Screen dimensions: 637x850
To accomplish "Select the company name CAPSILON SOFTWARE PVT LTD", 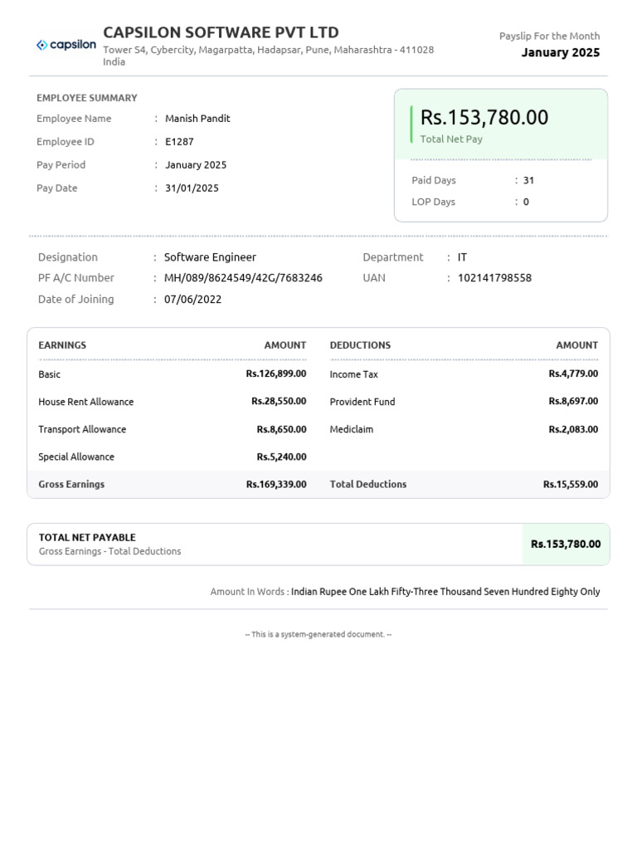I will click(221, 32).
